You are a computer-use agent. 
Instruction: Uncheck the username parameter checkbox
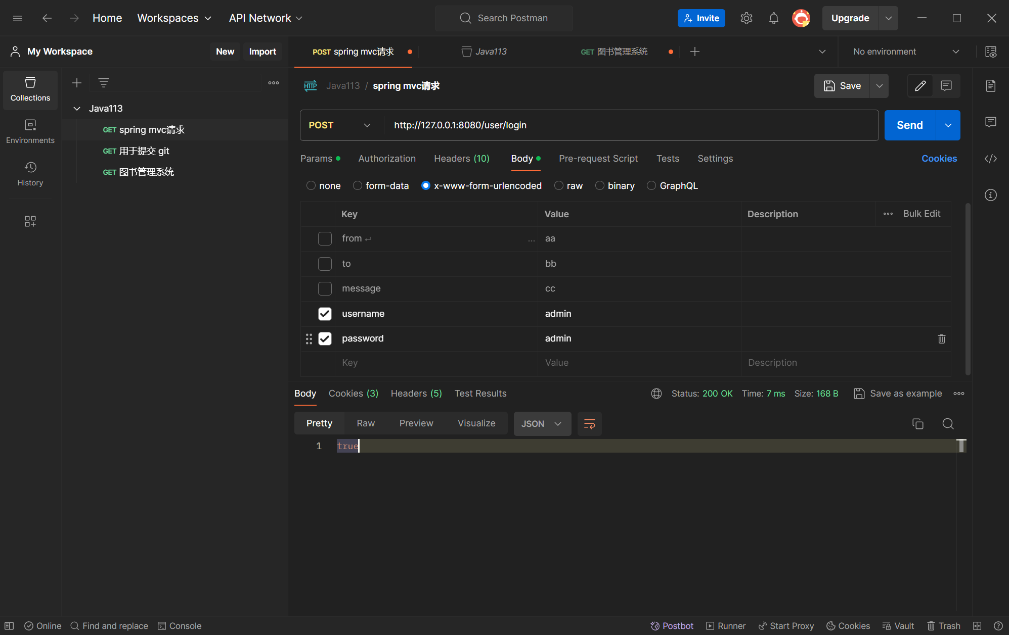(325, 314)
